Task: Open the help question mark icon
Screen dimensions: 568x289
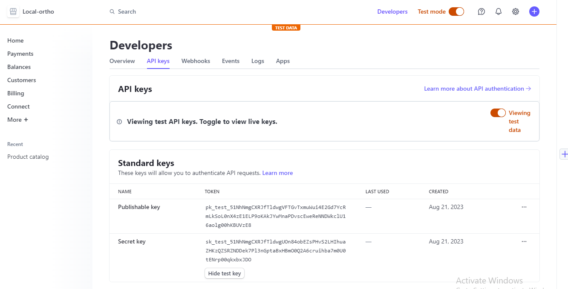Action: (481, 11)
